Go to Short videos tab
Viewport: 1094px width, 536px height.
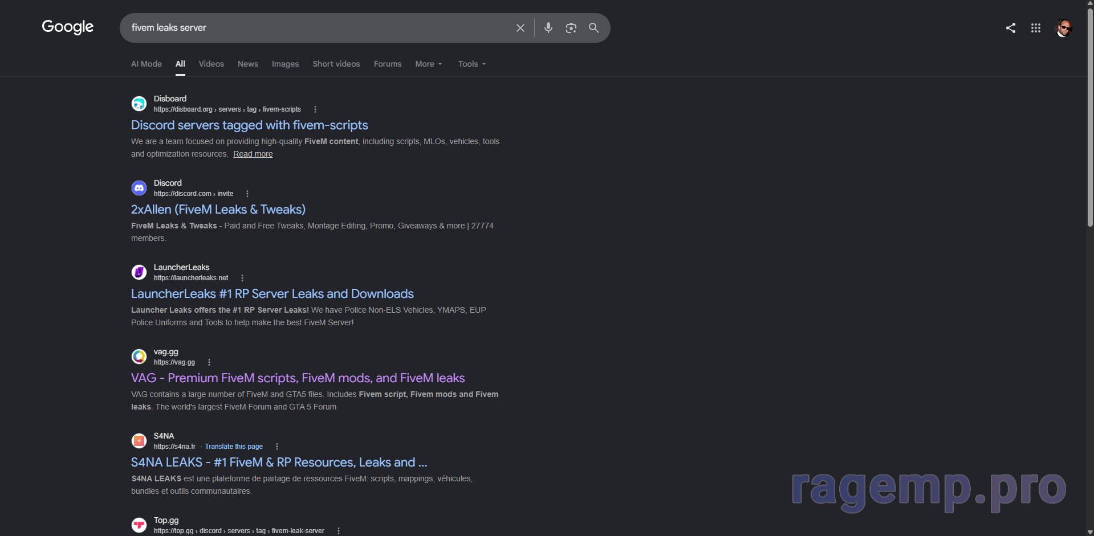(x=336, y=64)
